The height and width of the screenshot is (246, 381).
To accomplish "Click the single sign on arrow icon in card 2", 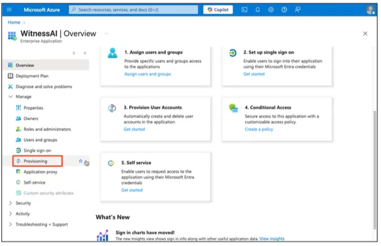I will 233,53.
